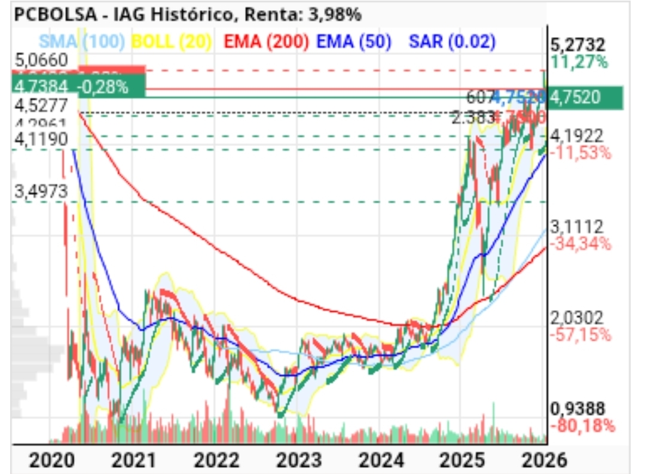Select the -80,18% percentage label
Image resolution: width=645 pixels, height=474 pixels.
click(x=582, y=426)
